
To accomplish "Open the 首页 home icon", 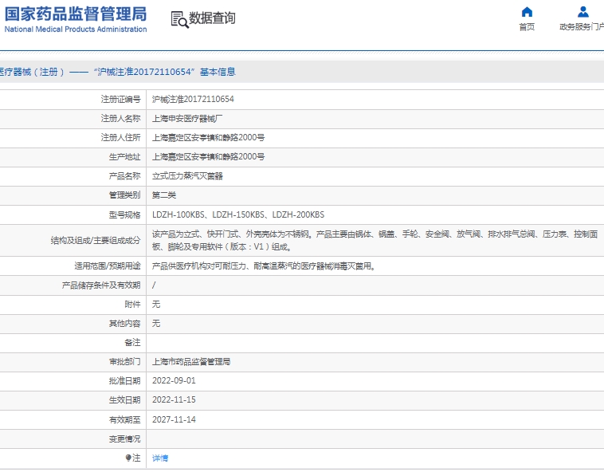I will tap(527, 12).
